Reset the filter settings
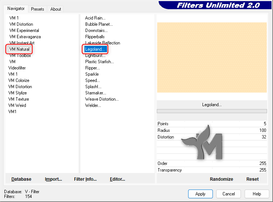273x202 pixels. pos(252,179)
